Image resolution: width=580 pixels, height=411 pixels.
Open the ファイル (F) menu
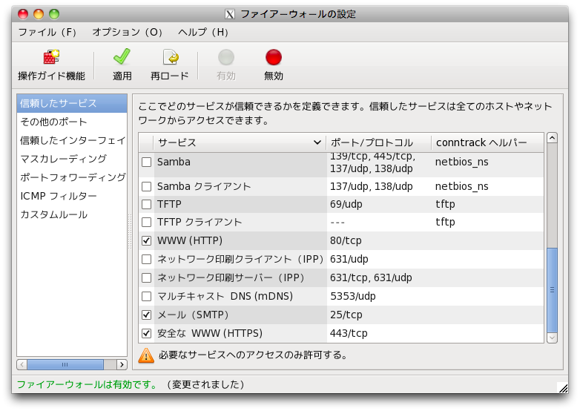tap(47, 33)
